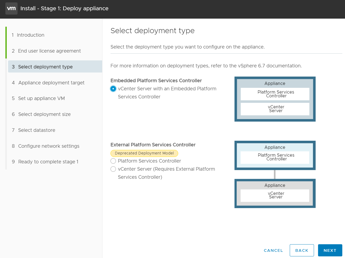
Task: Click the BACK button
Action: pyautogui.click(x=302, y=250)
